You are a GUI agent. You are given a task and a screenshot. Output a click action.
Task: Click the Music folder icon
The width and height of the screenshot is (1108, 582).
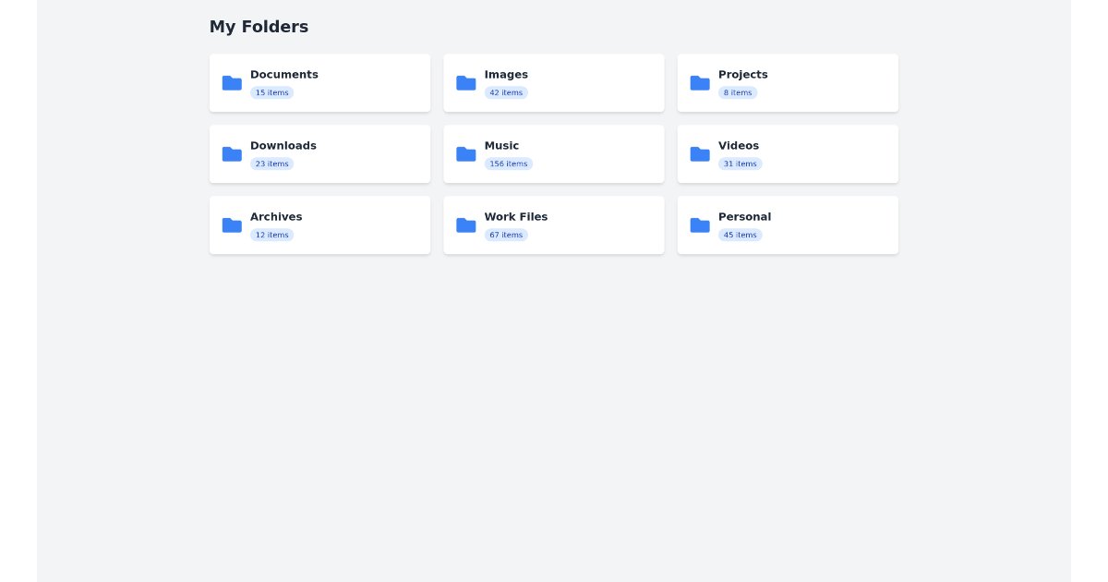[466, 154]
